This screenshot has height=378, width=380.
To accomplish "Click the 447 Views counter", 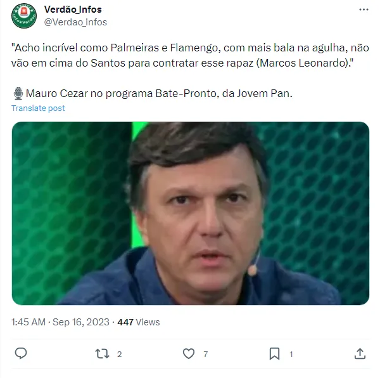I will tap(139, 322).
